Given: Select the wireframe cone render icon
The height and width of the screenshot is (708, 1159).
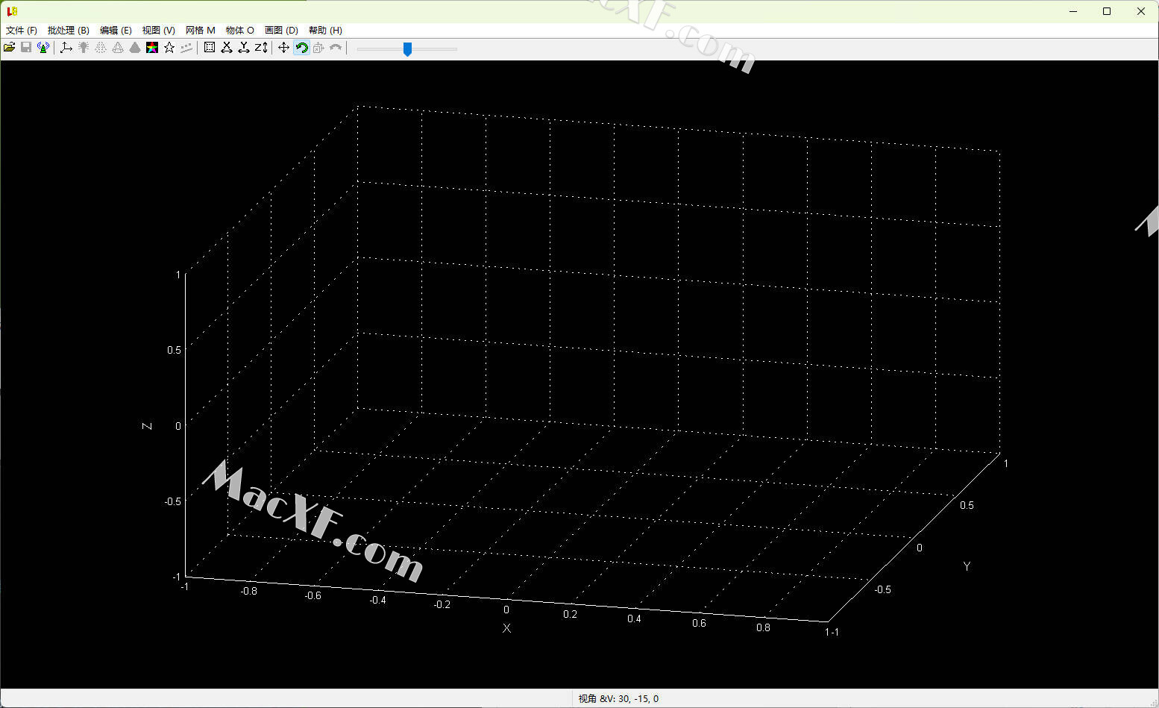Looking at the screenshot, I should pyautogui.click(x=118, y=48).
